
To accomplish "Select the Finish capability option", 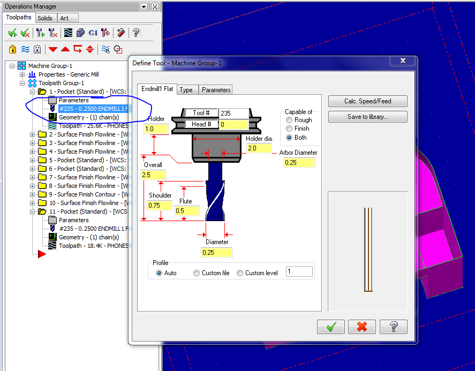I will (x=290, y=129).
